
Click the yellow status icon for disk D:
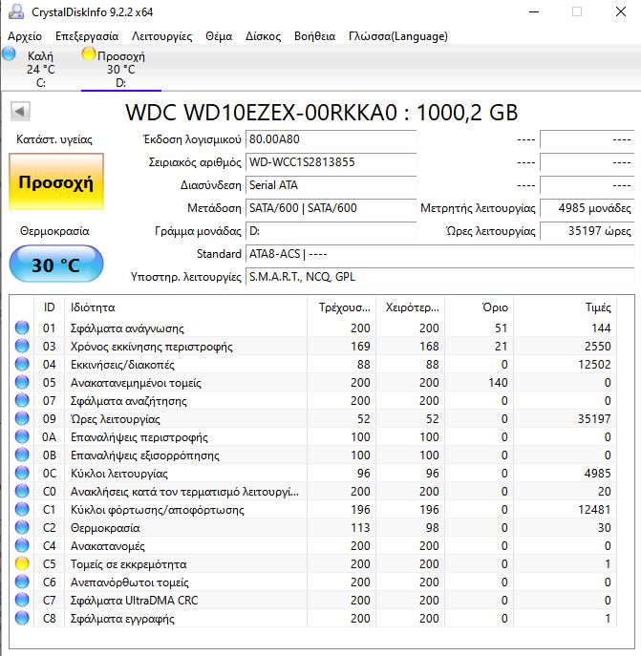[x=89, y=54]
